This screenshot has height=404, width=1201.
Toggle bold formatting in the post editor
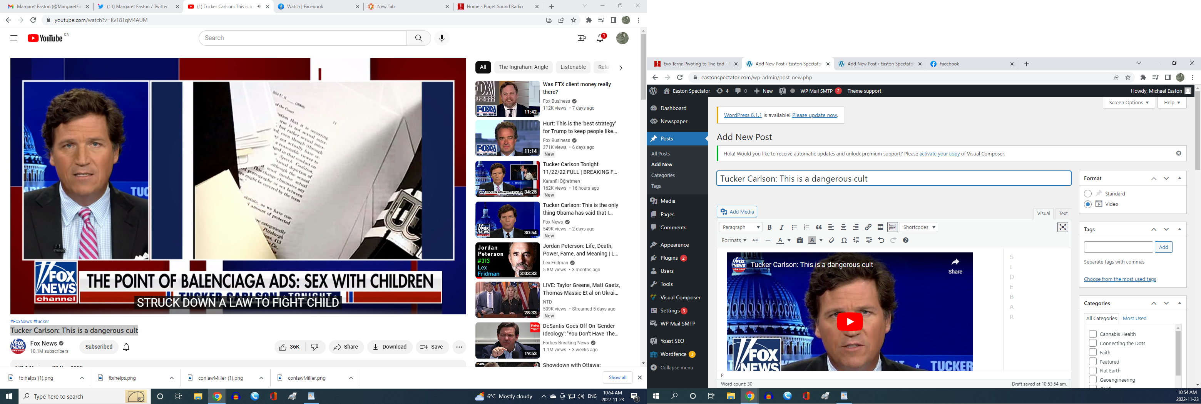click(769, 227)
